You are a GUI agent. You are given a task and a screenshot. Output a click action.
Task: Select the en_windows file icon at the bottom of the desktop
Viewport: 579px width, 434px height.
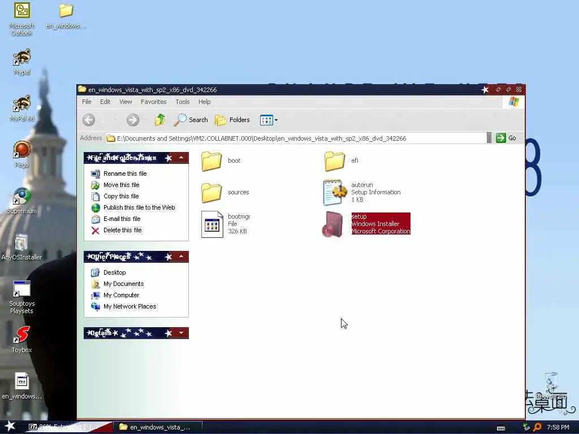(22, 386)
